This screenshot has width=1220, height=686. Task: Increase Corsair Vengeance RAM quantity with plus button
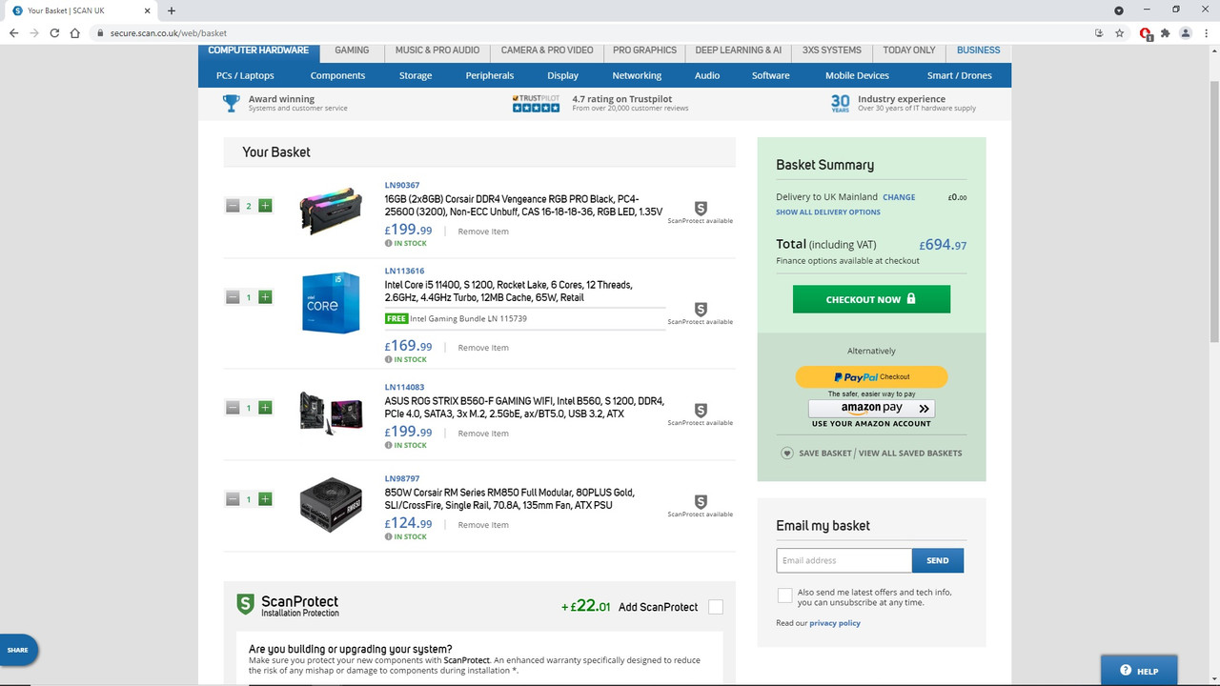tap(265, 205)
